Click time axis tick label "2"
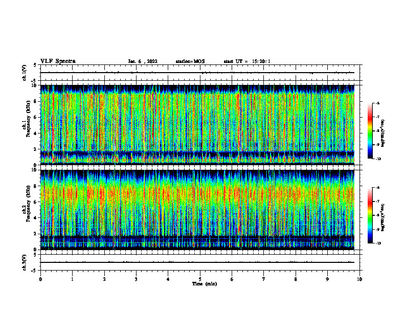 (104, 279)
